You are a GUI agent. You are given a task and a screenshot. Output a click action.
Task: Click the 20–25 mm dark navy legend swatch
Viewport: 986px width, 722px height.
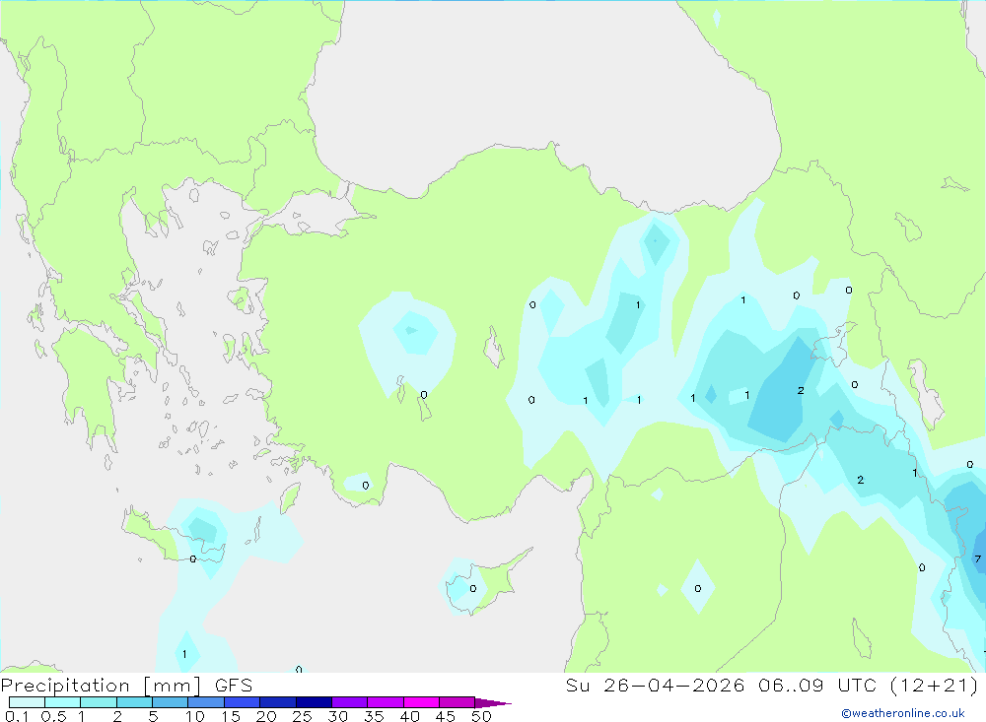tap(277, 702)
